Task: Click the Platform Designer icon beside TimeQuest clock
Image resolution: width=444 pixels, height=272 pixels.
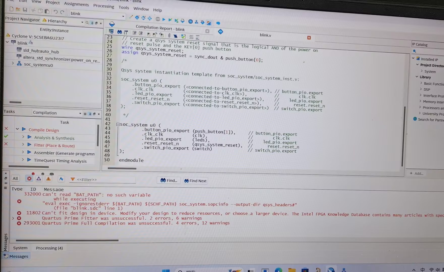Action: pos(196,22)
